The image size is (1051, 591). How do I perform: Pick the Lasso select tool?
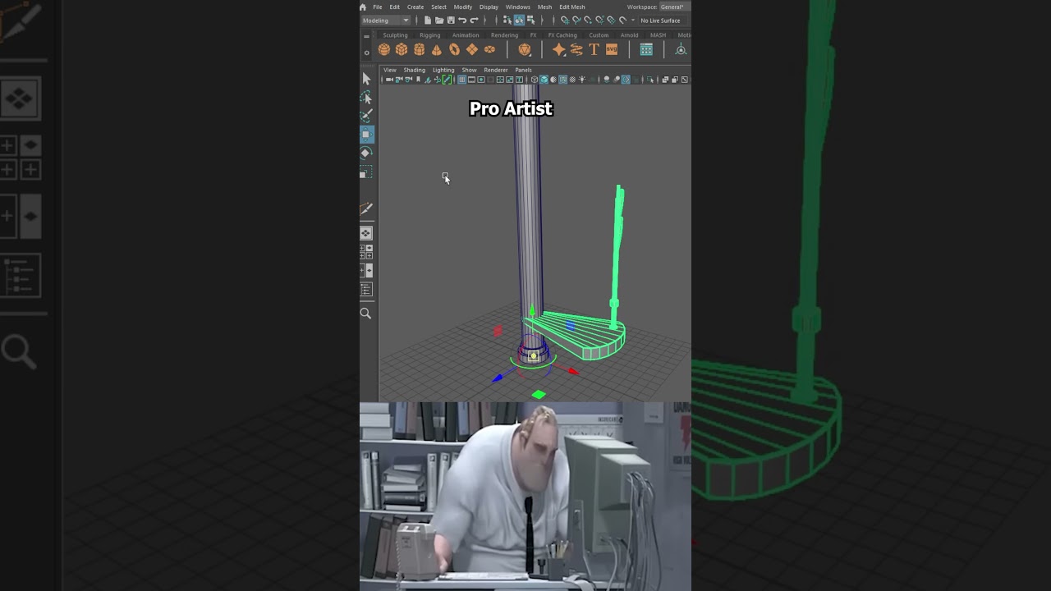(366, 97)
